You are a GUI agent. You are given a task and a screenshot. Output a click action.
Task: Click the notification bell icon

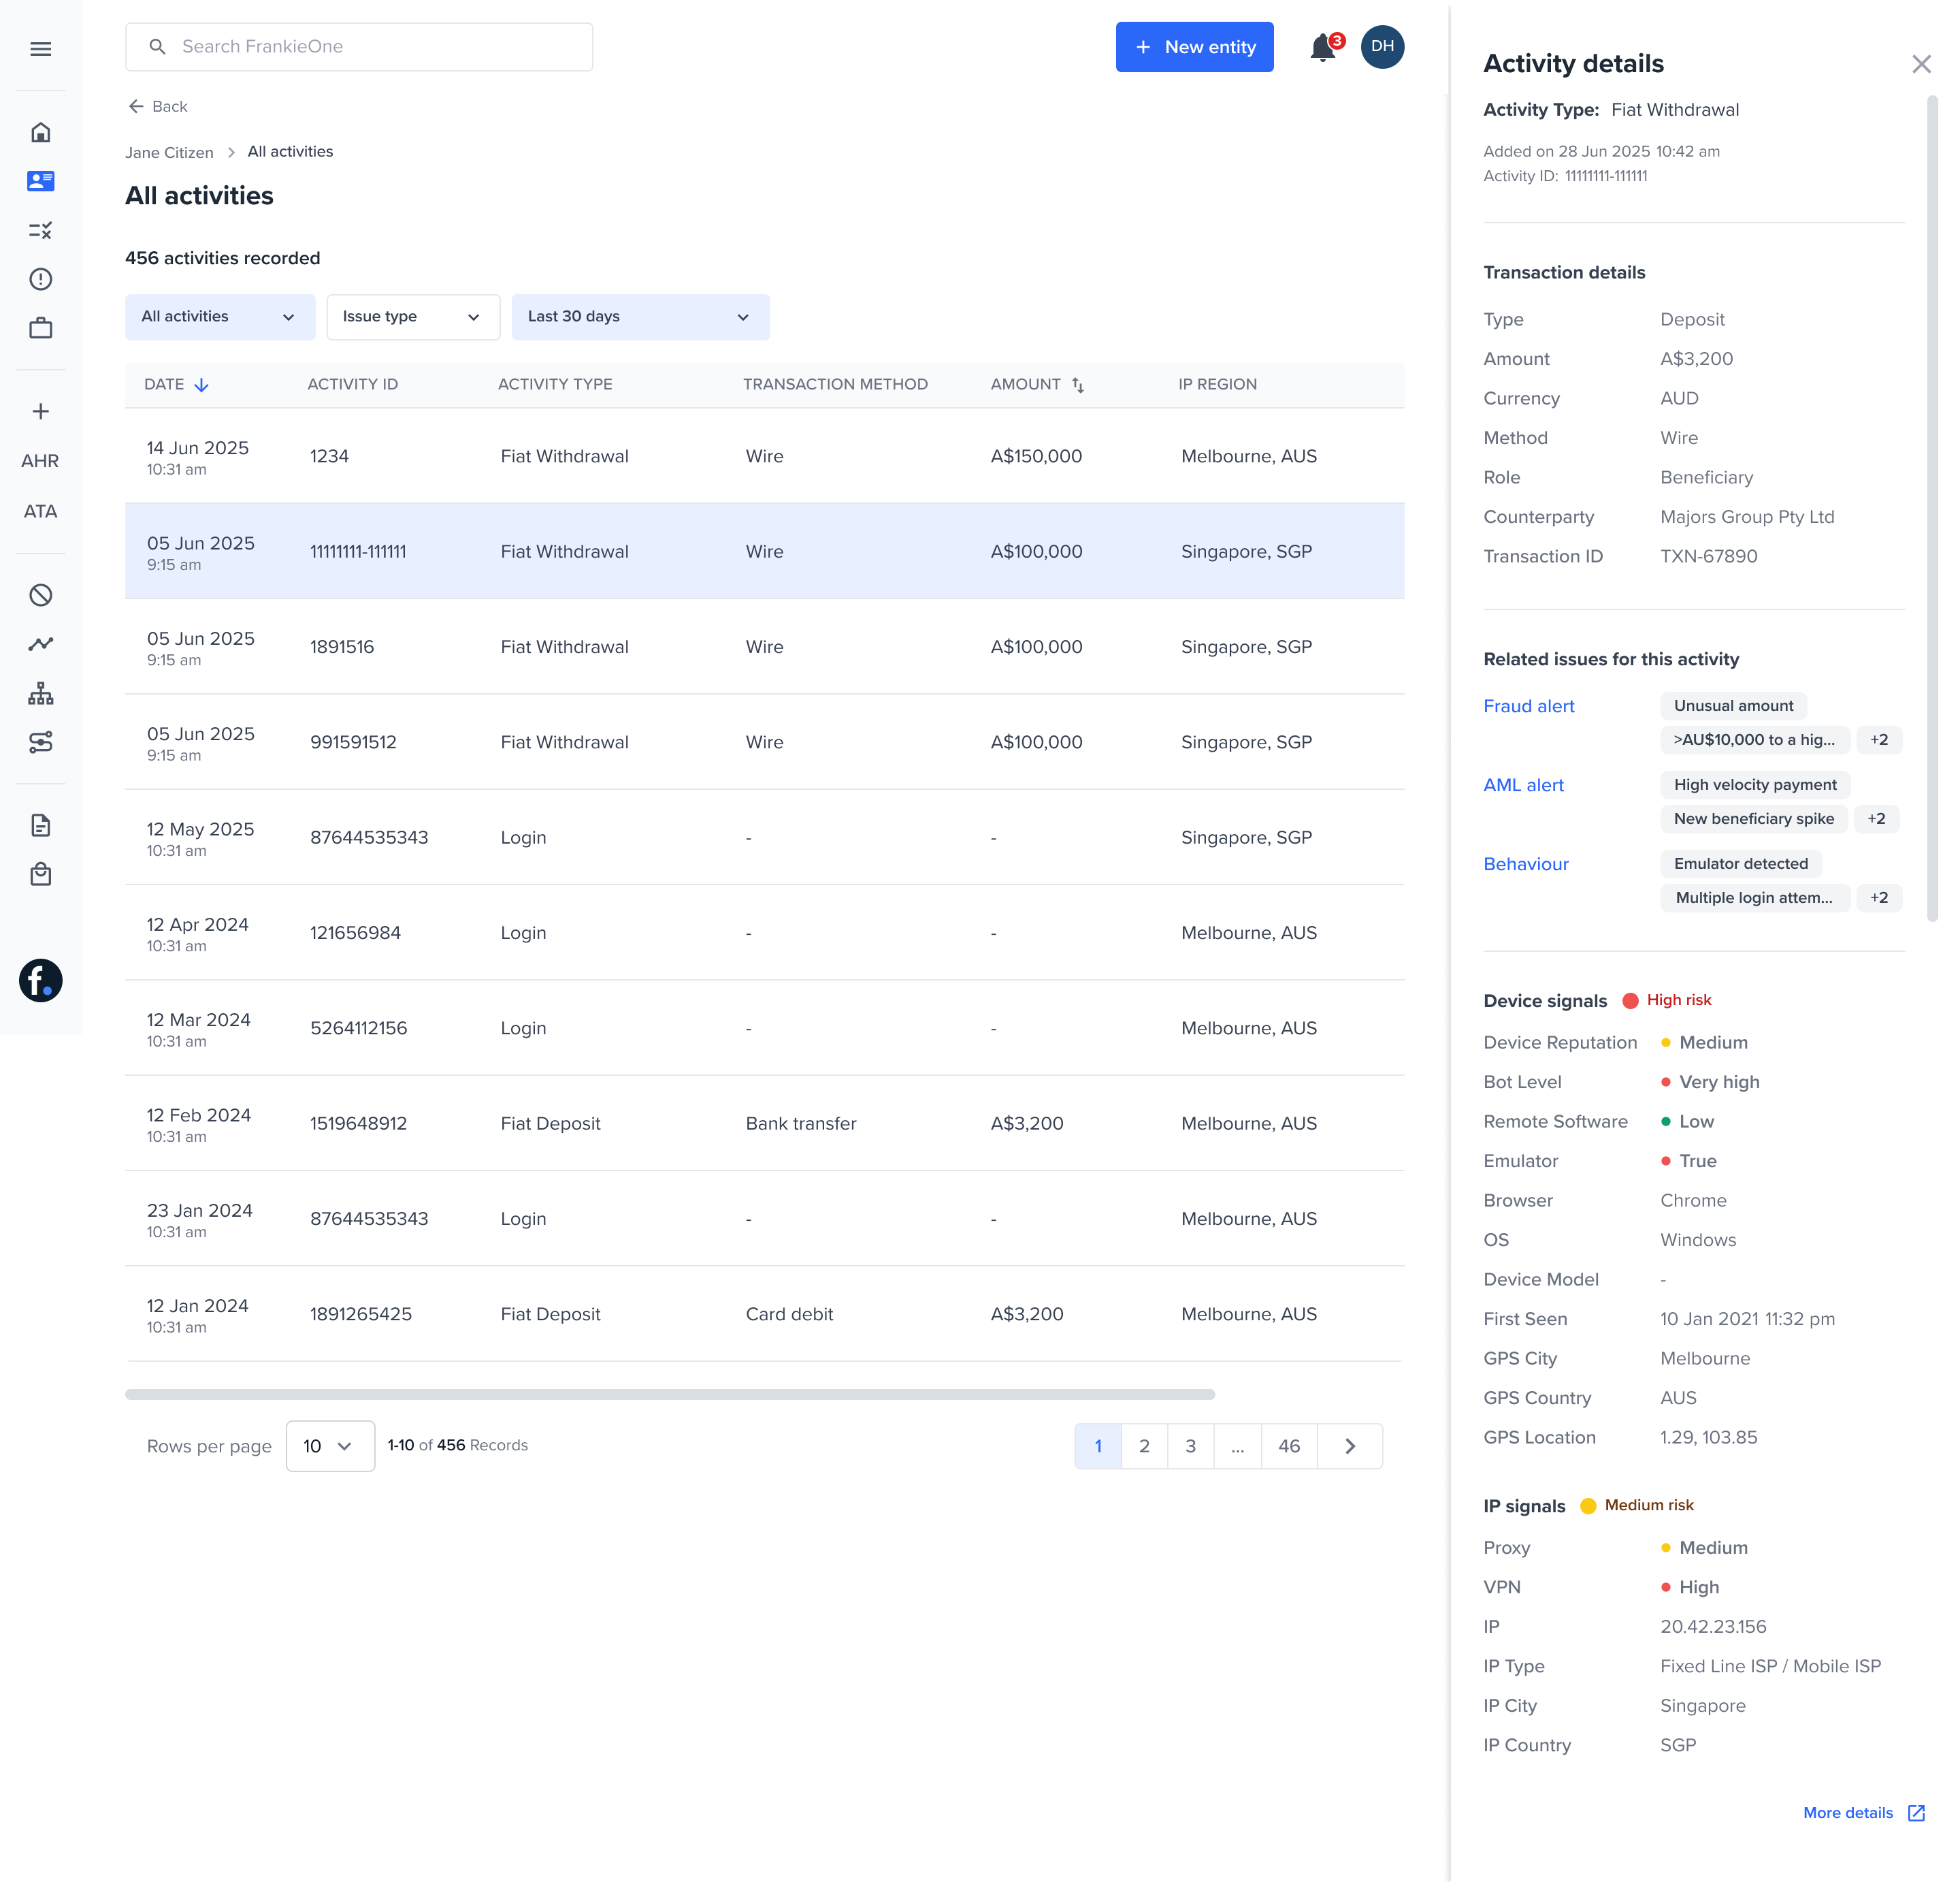tap(1322, 47)
